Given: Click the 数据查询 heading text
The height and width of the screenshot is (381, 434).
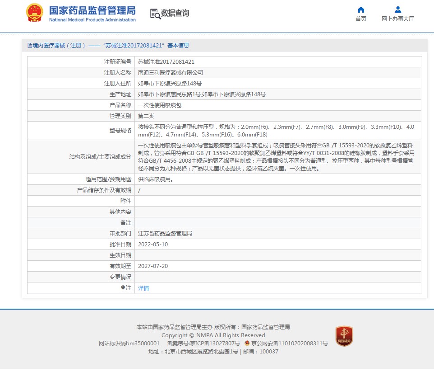Looking at the screenshot, I should tap(175, 13).
